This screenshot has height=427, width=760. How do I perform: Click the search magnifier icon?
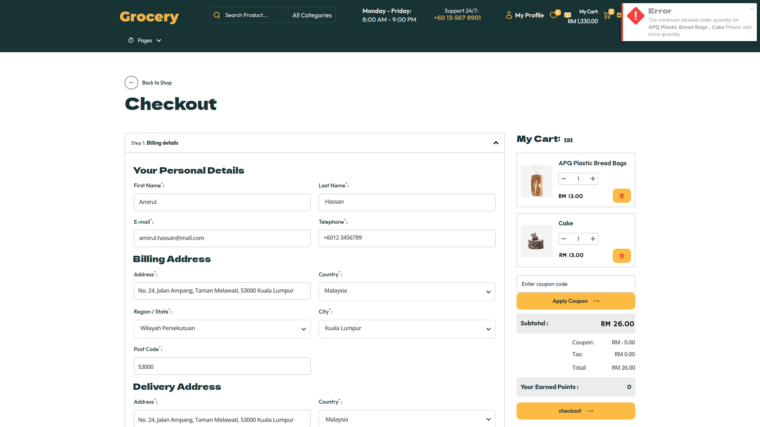point(217,15)
